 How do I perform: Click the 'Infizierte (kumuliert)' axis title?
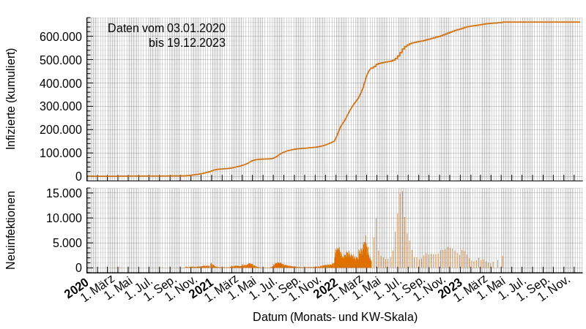click(x=10, y=99)
